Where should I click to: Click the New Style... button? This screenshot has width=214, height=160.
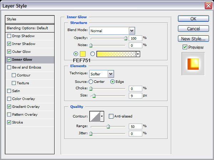click(193, 39)
